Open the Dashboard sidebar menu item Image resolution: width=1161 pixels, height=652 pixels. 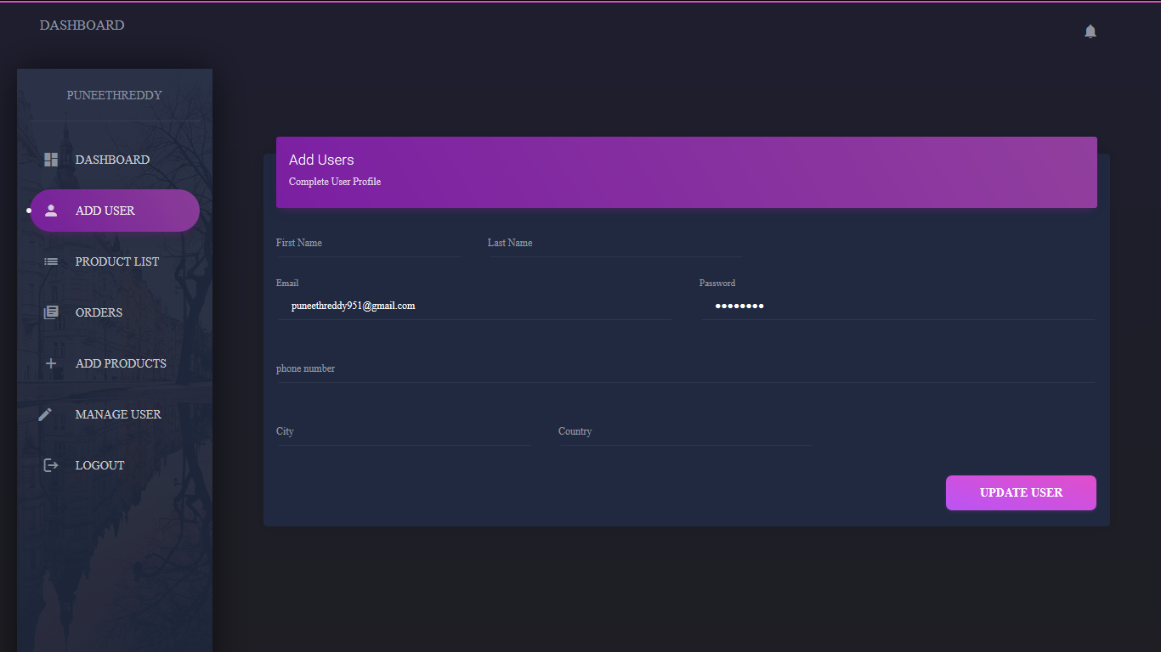pyautogui.click(x=115, y=160)
